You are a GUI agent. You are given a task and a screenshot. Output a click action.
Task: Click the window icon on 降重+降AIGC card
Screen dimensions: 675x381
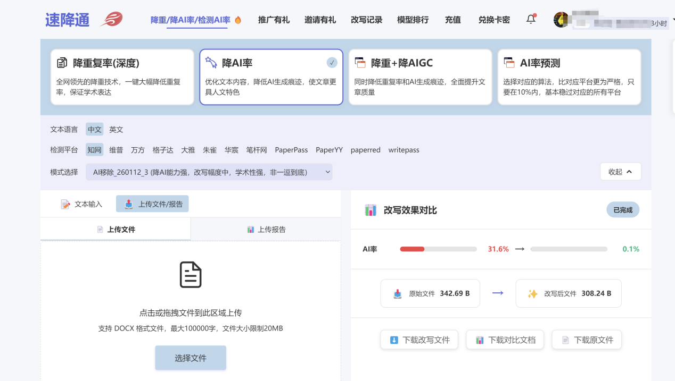[x=360, y=63]
